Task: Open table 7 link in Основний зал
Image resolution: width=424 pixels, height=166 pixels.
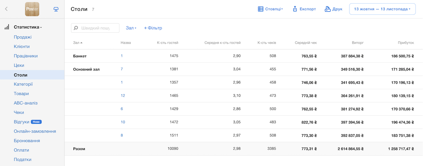Action: pos(122,69)
